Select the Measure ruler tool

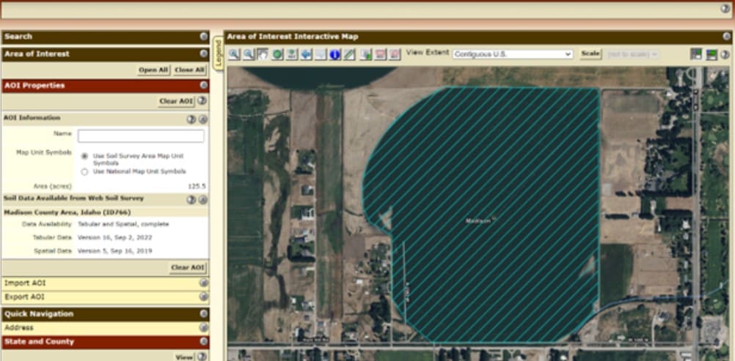tap(349, 54)
